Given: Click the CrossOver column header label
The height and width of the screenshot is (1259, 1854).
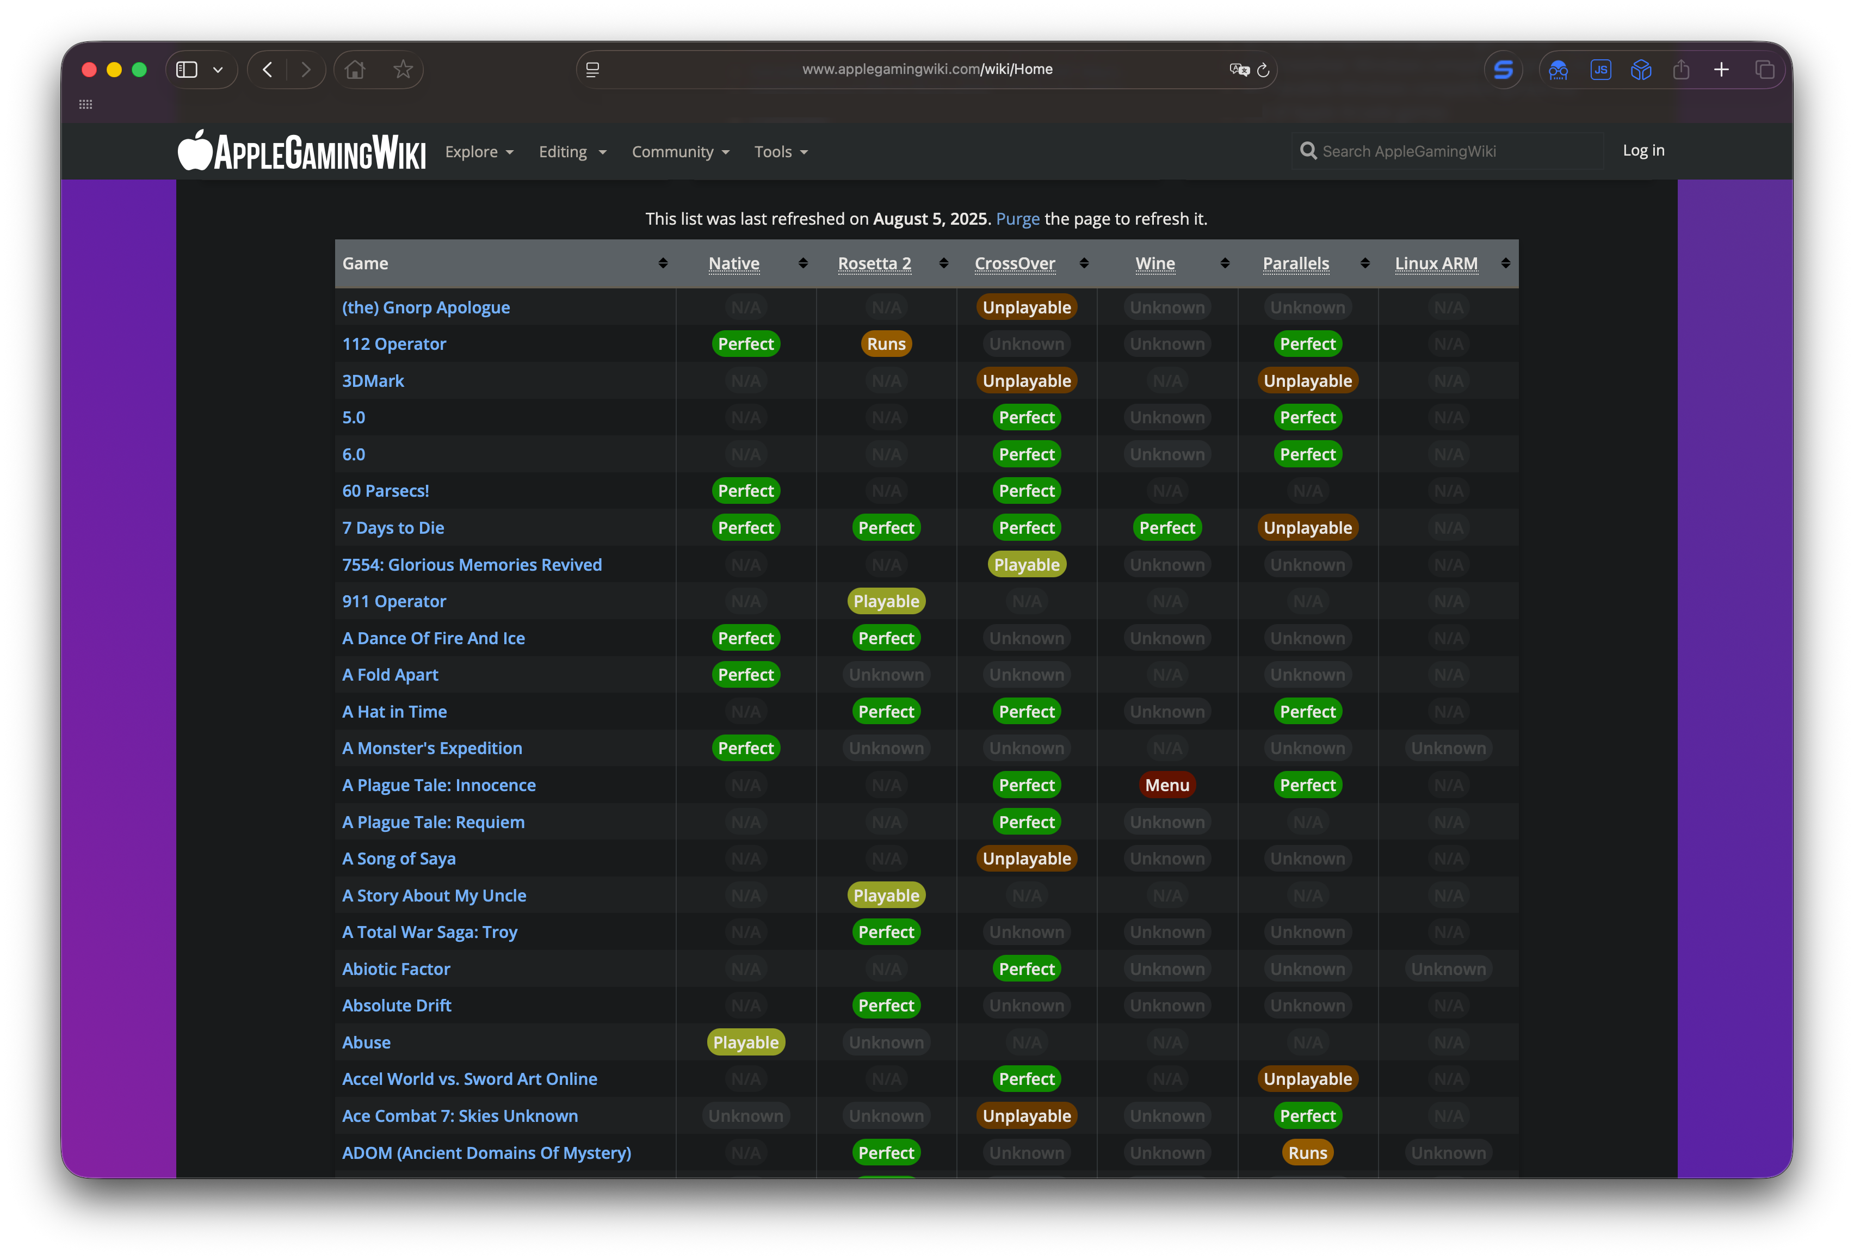Looking at the screenshot, I should pos(1015,263).
